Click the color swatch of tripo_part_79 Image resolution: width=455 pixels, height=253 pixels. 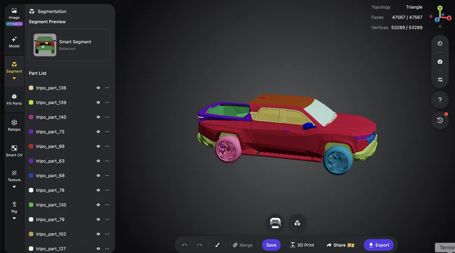point(31,219)
